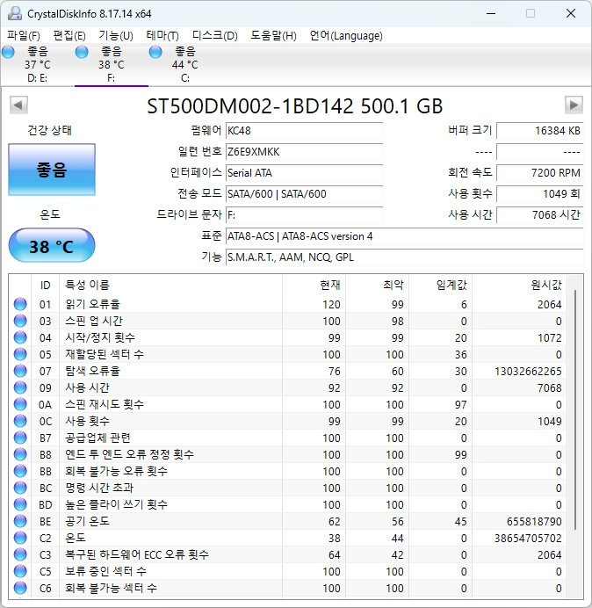Select the F: disk status orb
The width and height of the screenshot is (592, 608).
point(82,52)
